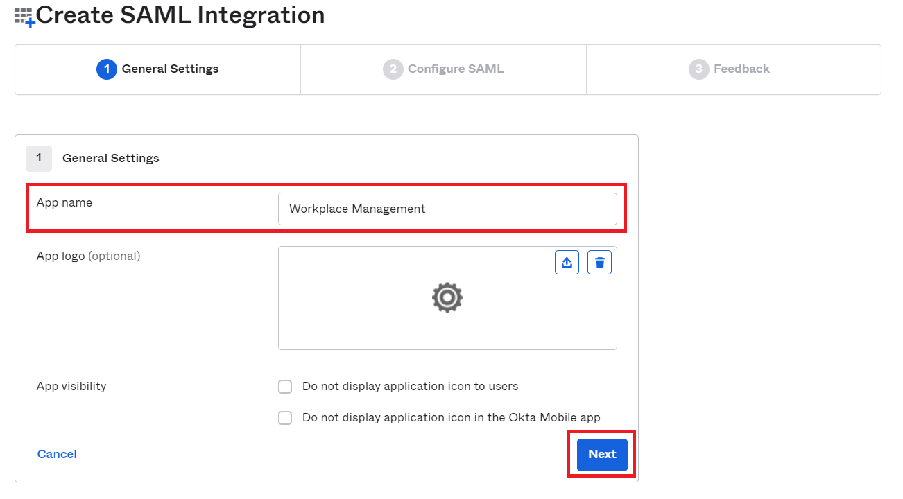This screenshot has width=903, height=499.
Task: Open the General Settings step tab
Action: (157, 69)
